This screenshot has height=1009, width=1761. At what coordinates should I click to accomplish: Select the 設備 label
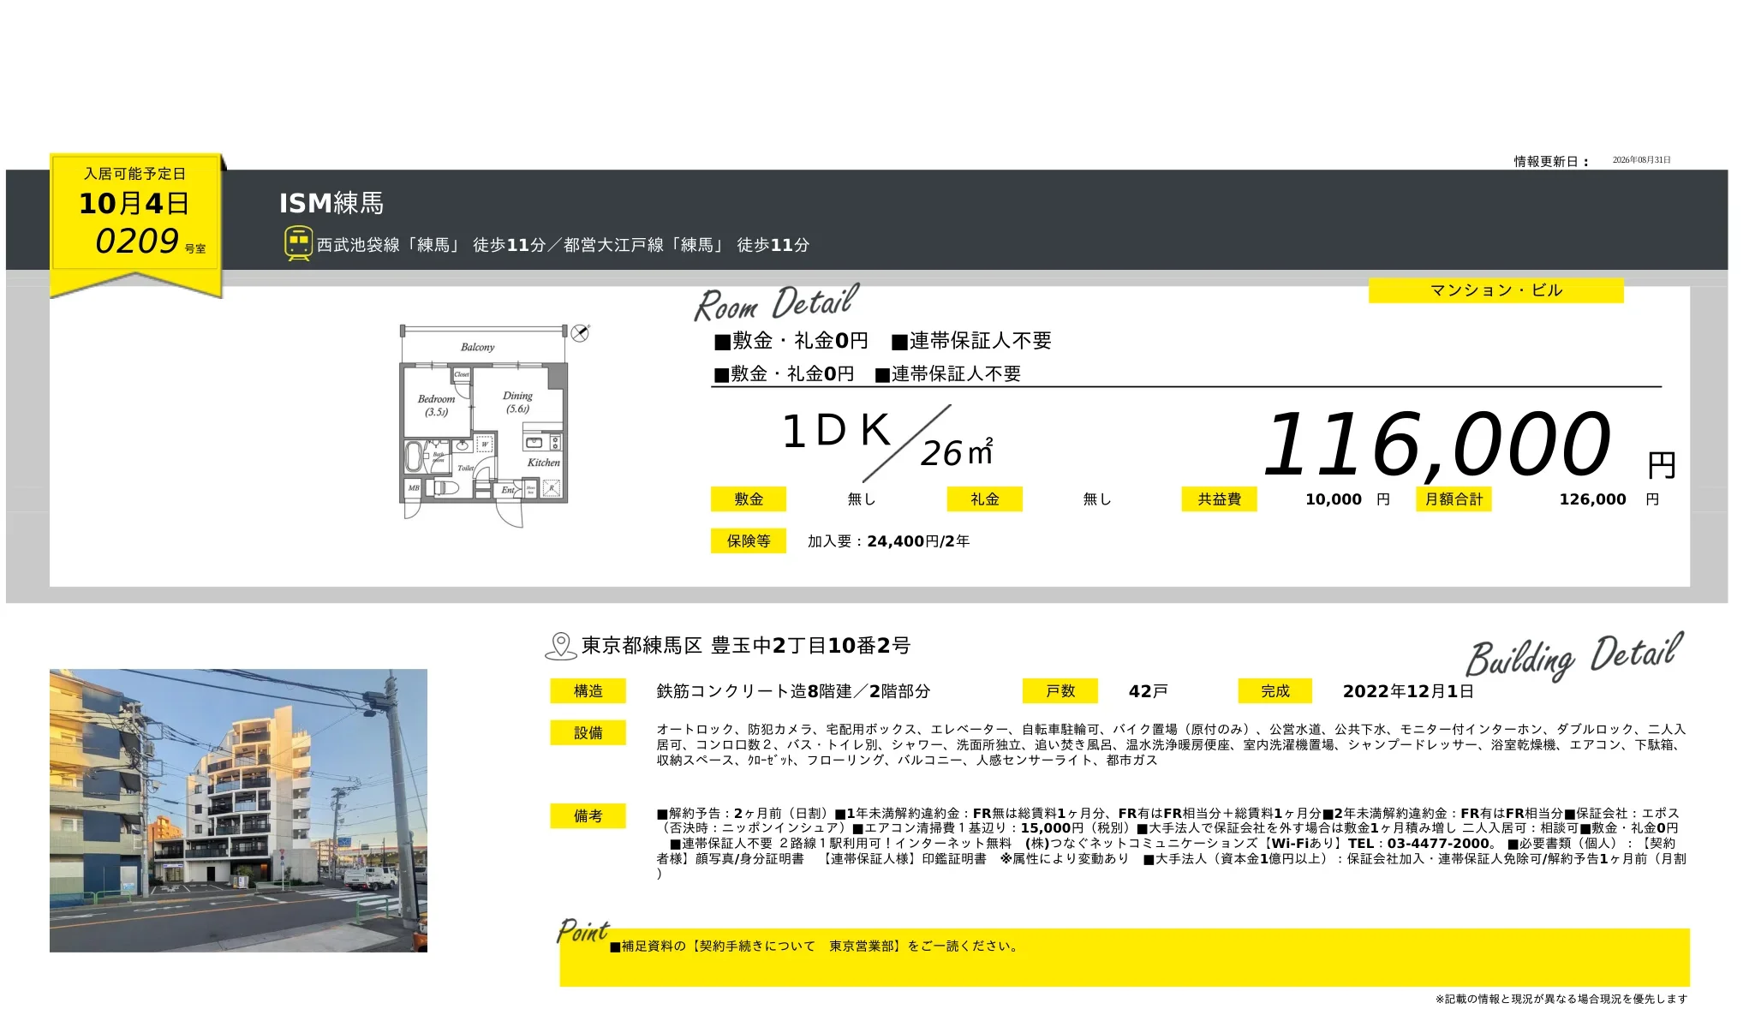tap(588, 733)
